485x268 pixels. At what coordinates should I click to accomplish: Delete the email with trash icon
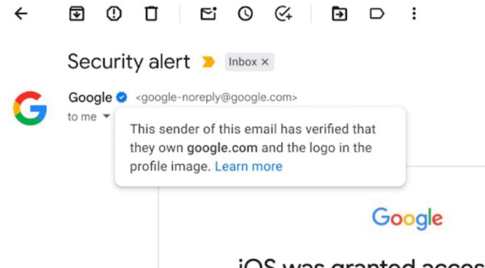click(x=151, y=14)
